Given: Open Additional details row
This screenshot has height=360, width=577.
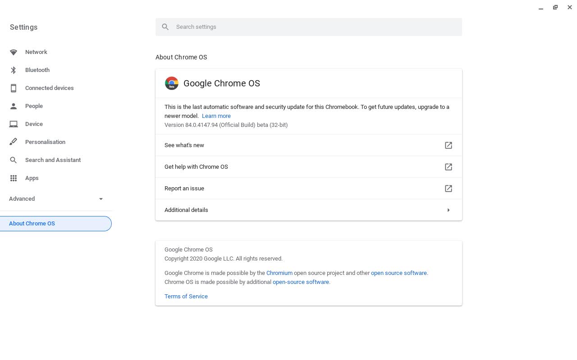Looking at the screenshot, I should (x=309, y=210).
